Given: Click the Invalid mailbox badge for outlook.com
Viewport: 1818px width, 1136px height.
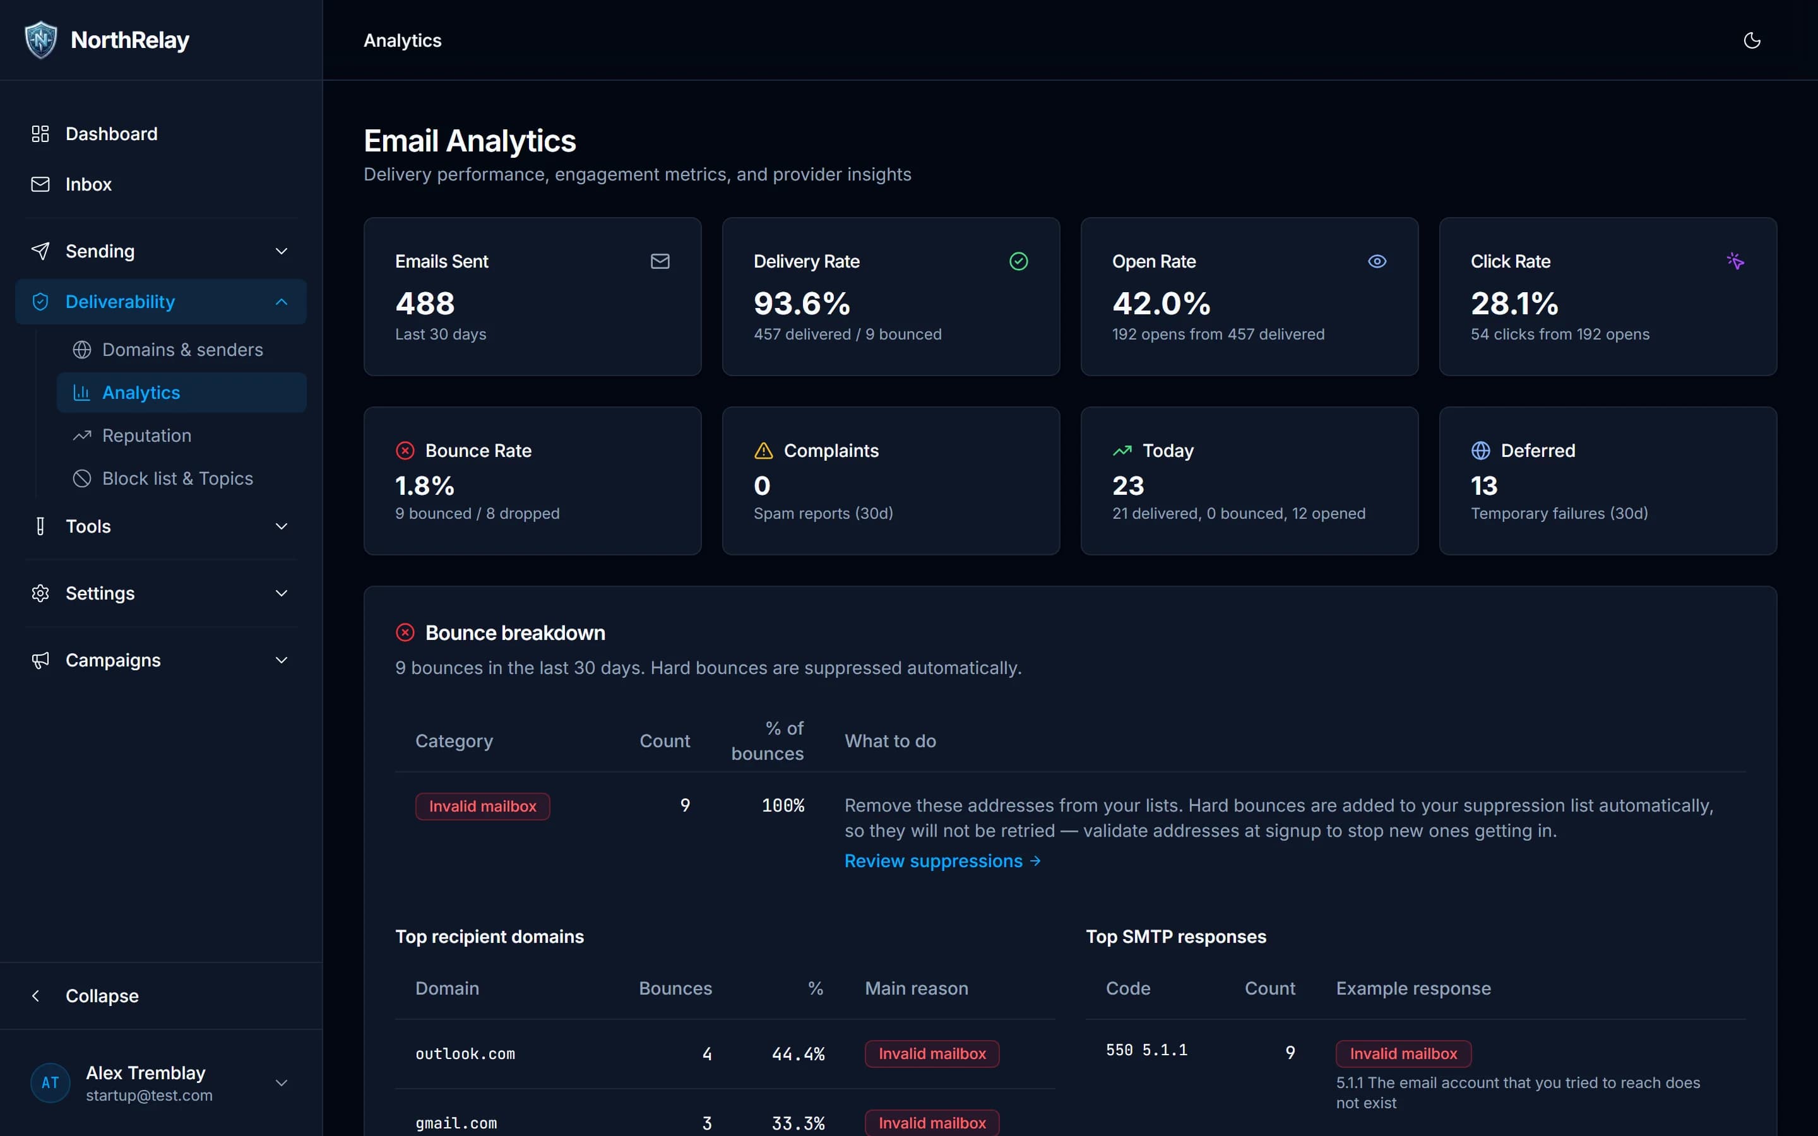Looking at the screenshot, I should point(932,1053).
